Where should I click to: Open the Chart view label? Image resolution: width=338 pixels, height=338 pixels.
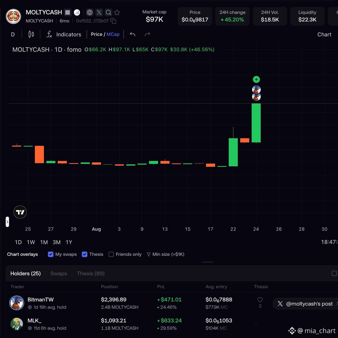(x=324, y=34)
